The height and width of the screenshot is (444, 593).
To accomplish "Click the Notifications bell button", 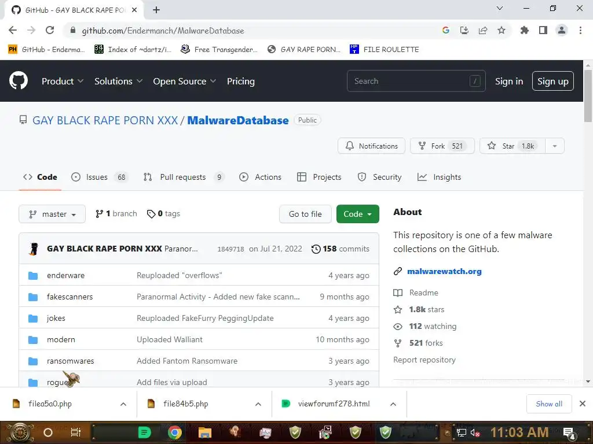I will point(371,146).
